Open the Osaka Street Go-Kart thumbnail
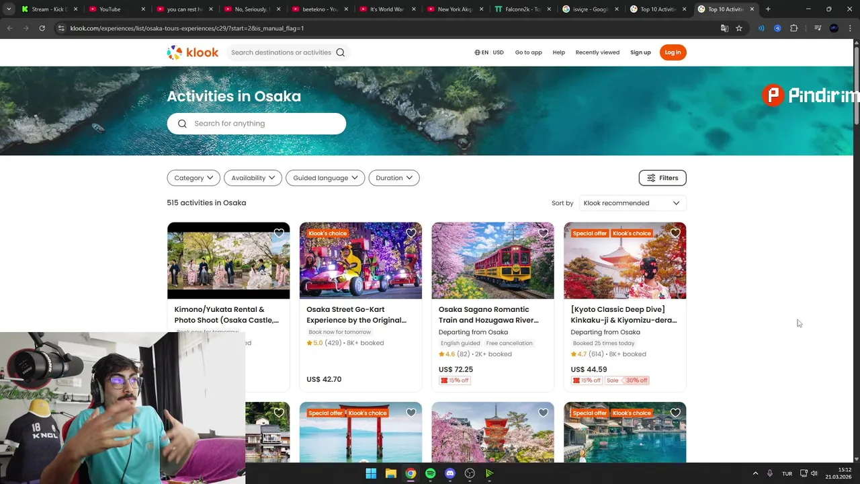The width and height of the screenshot is (860, 484). (x=361, y=261)
